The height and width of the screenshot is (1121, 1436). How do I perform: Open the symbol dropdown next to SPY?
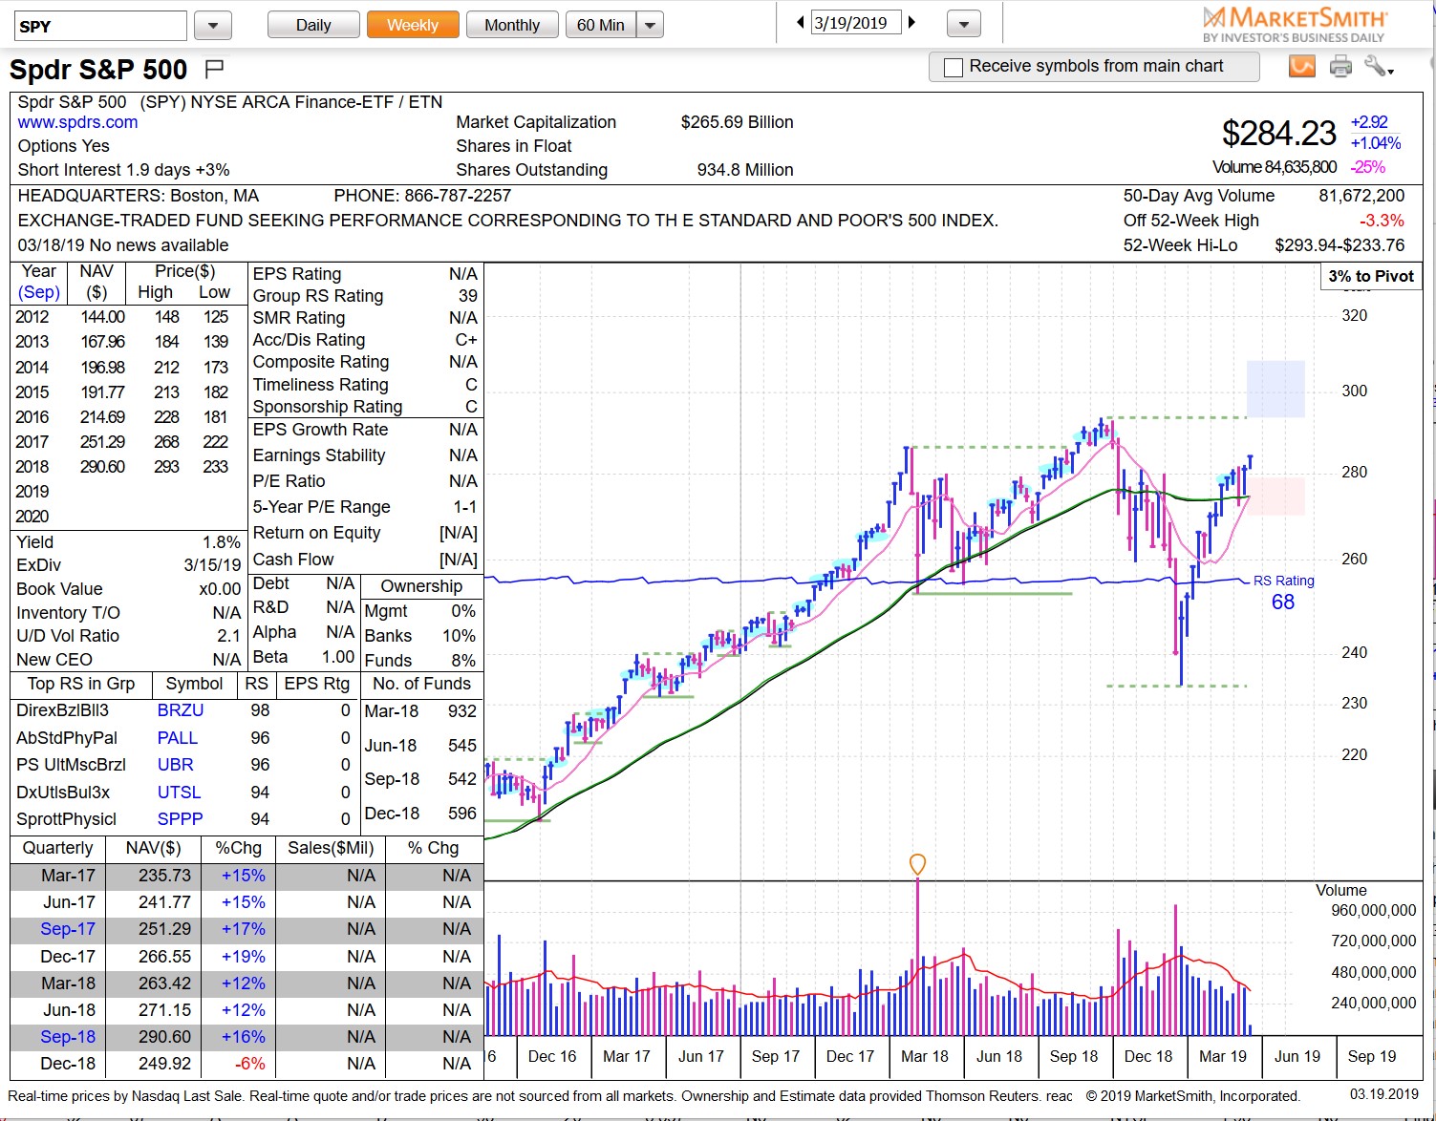(212, 24)
